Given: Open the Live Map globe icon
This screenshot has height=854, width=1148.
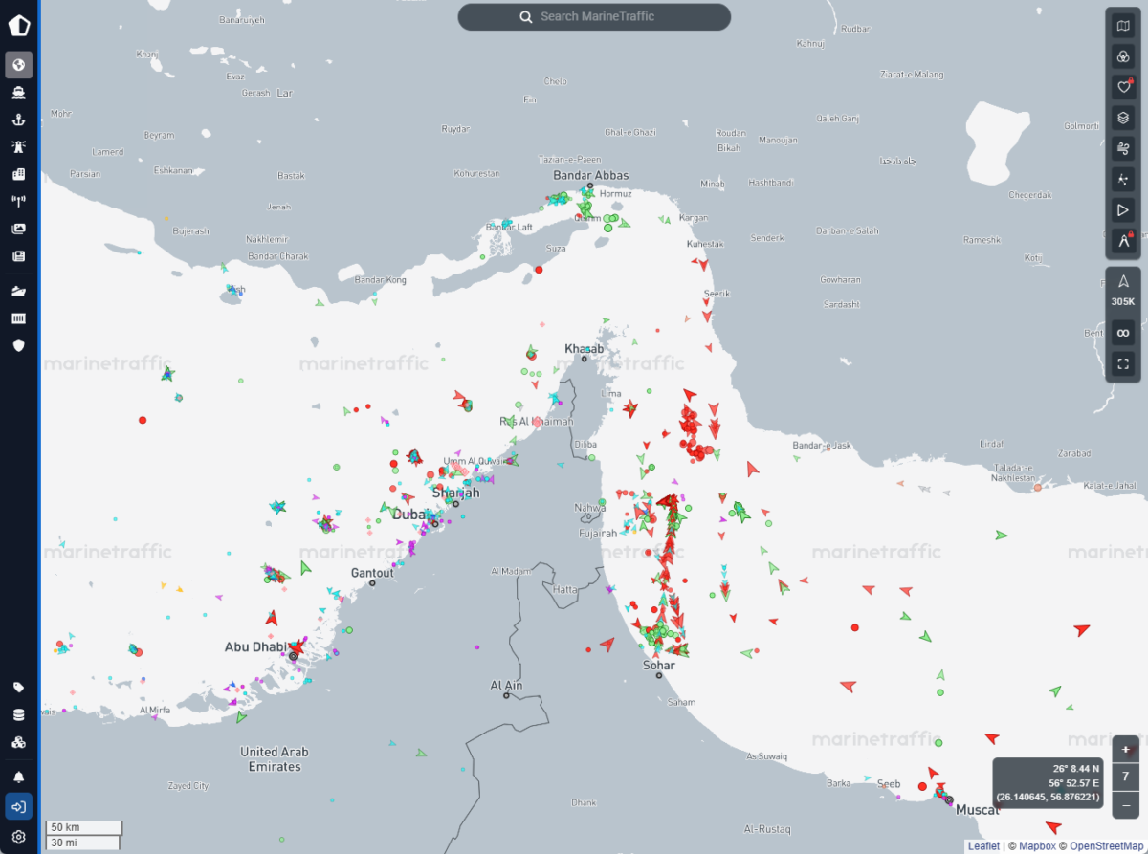Looking at the screenshot, I should pyautogui.click(x=18, y=65).
